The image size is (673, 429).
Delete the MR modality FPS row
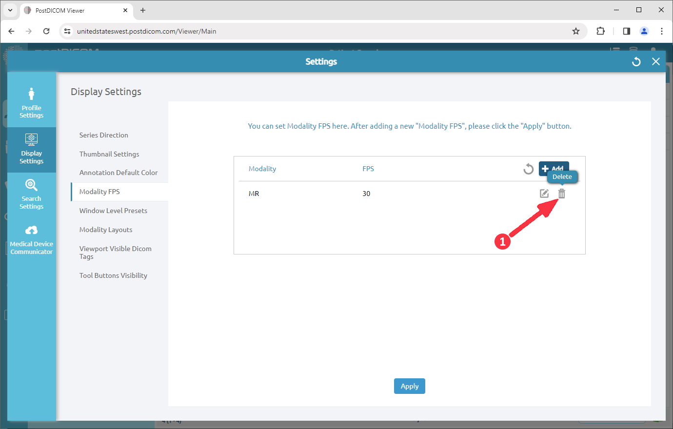pos(561,194)
